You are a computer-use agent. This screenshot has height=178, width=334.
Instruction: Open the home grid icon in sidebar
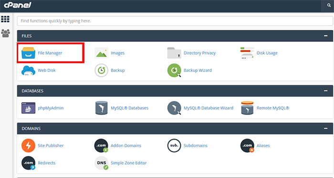[x=5, y=19]
